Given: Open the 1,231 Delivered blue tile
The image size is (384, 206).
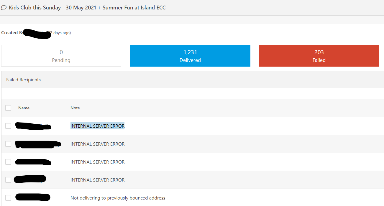Looking at the screenshot, I should pos(190,56).
